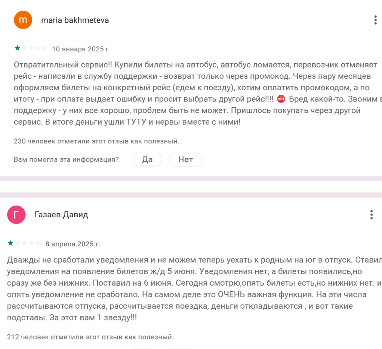Viewport: 382px width, 349px height.
Task: Click the 212 человек helpful count
Action: 90,336
